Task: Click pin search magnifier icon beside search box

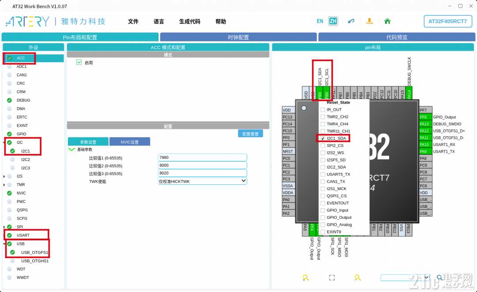Action: 439,277
